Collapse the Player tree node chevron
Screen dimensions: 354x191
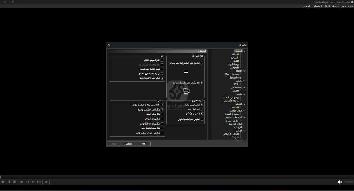tap(244, 71)
